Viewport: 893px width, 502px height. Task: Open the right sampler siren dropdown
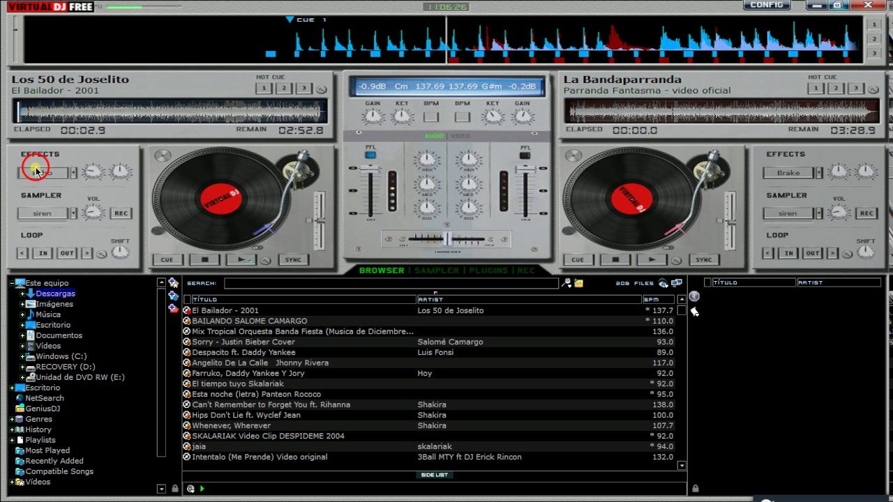click(x=819, y=213)
